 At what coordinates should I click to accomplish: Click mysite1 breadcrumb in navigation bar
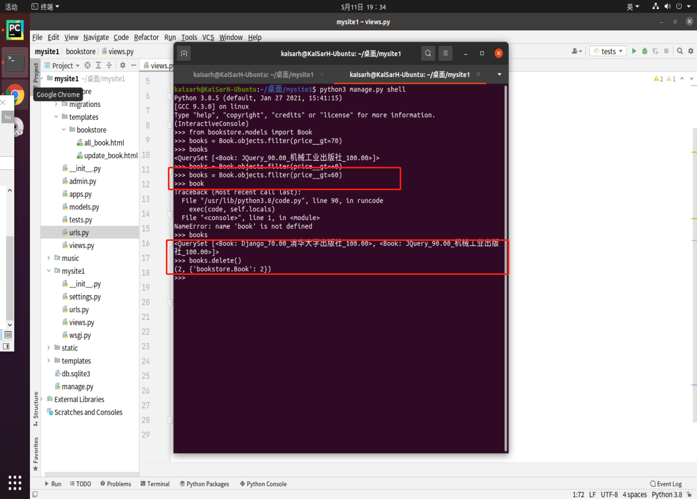(x=47, y=51)
